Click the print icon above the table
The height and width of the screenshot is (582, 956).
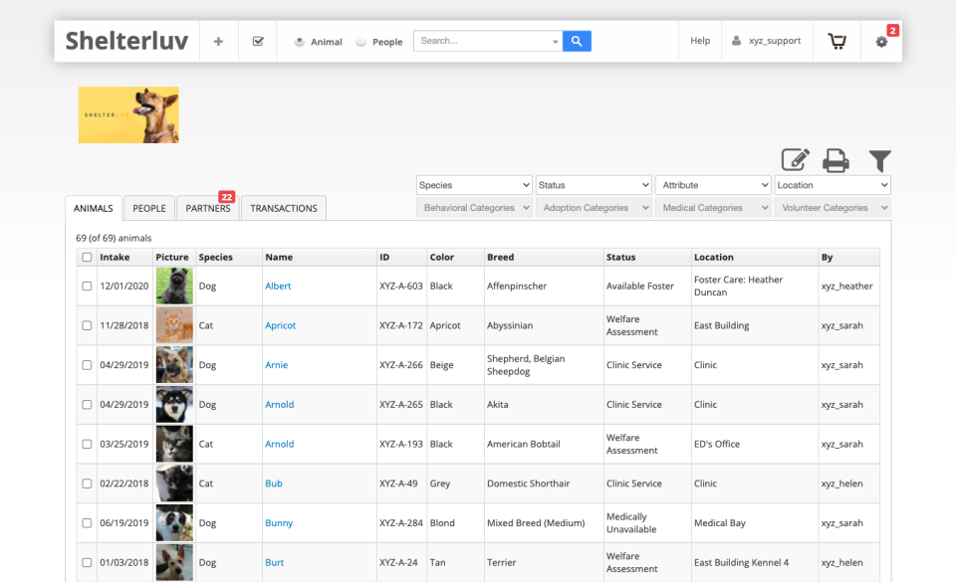836,160
